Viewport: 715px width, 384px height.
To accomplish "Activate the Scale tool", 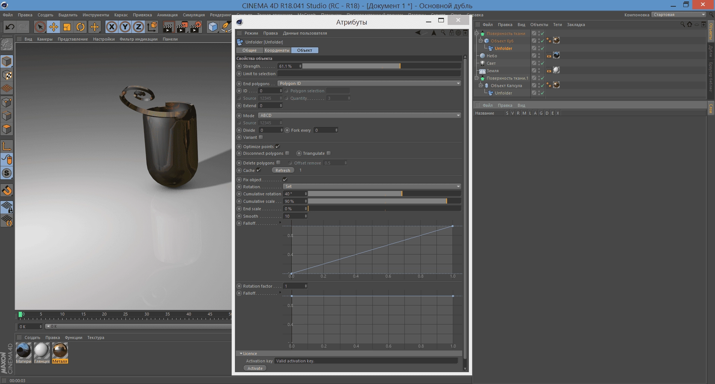I will tap(67, 27).
